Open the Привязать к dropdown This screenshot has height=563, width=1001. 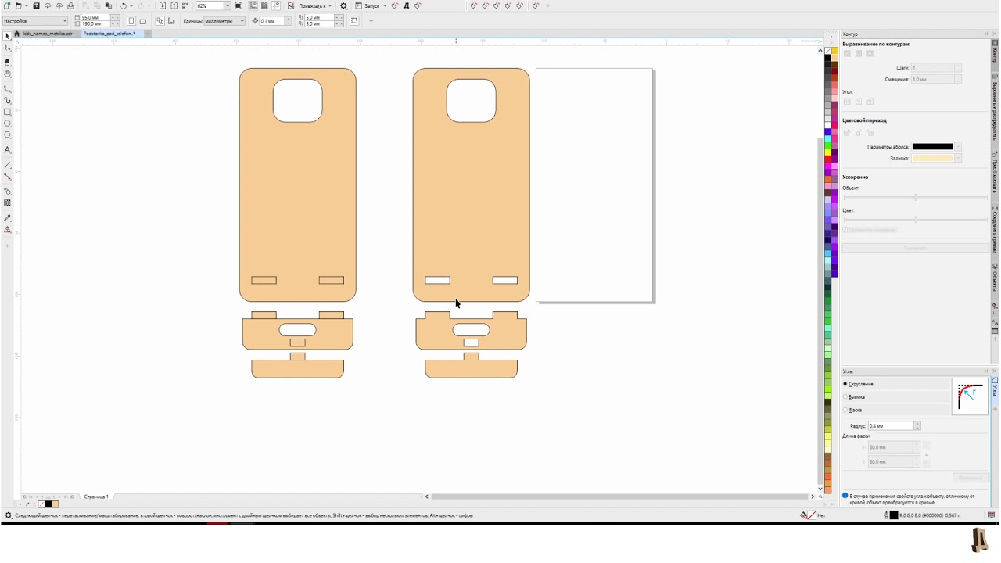pos(315,5)
